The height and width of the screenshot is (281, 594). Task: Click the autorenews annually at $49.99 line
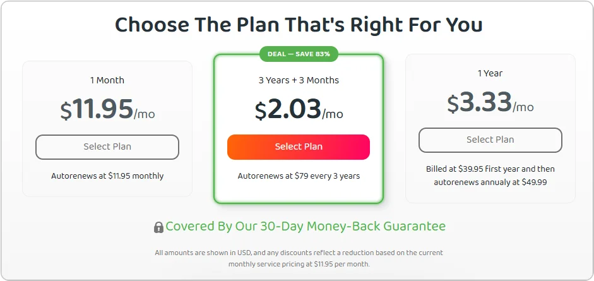(x=490, y=182)
